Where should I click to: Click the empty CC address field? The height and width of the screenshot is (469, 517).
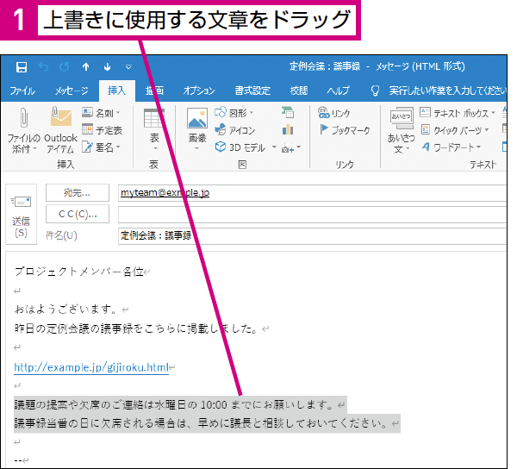(312, 215)
